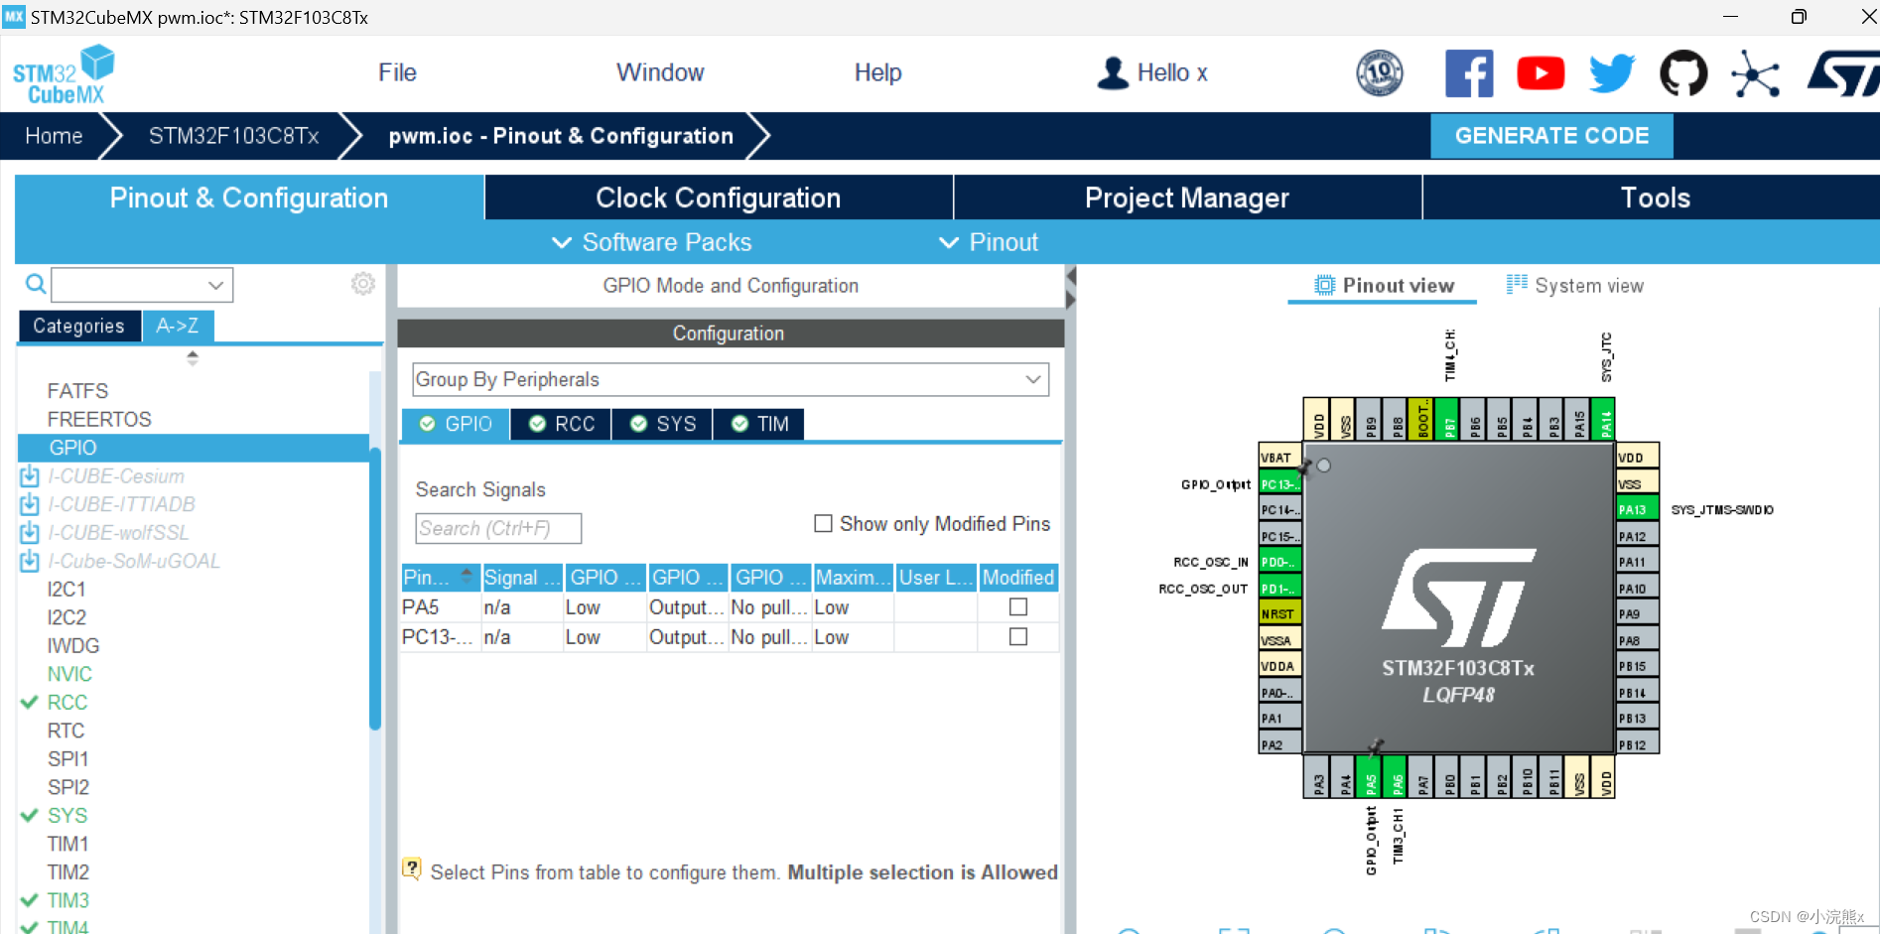The image size is (1880, 934).
Task: Click the STM32F103C8Tx breadcrumb
Action: tap(233, 136)
